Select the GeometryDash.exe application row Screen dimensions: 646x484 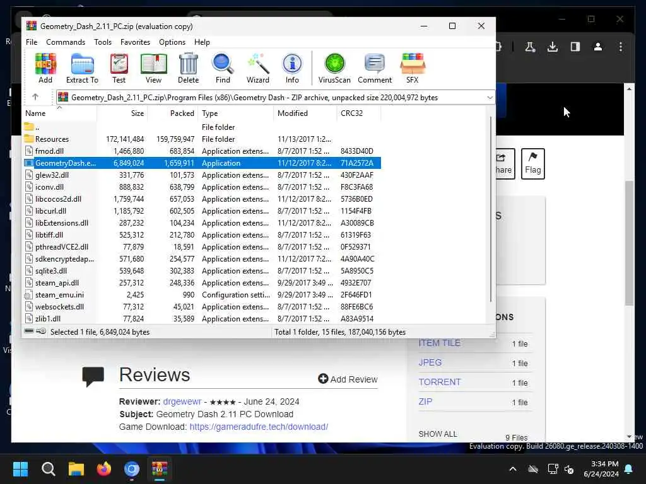pos(202,163)
